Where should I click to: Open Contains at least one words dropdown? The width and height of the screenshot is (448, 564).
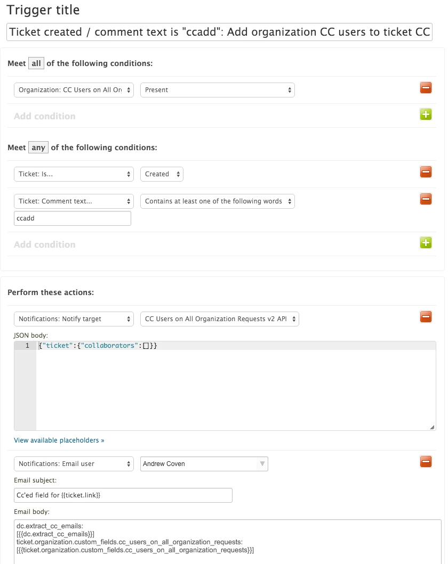pos(218,201)
